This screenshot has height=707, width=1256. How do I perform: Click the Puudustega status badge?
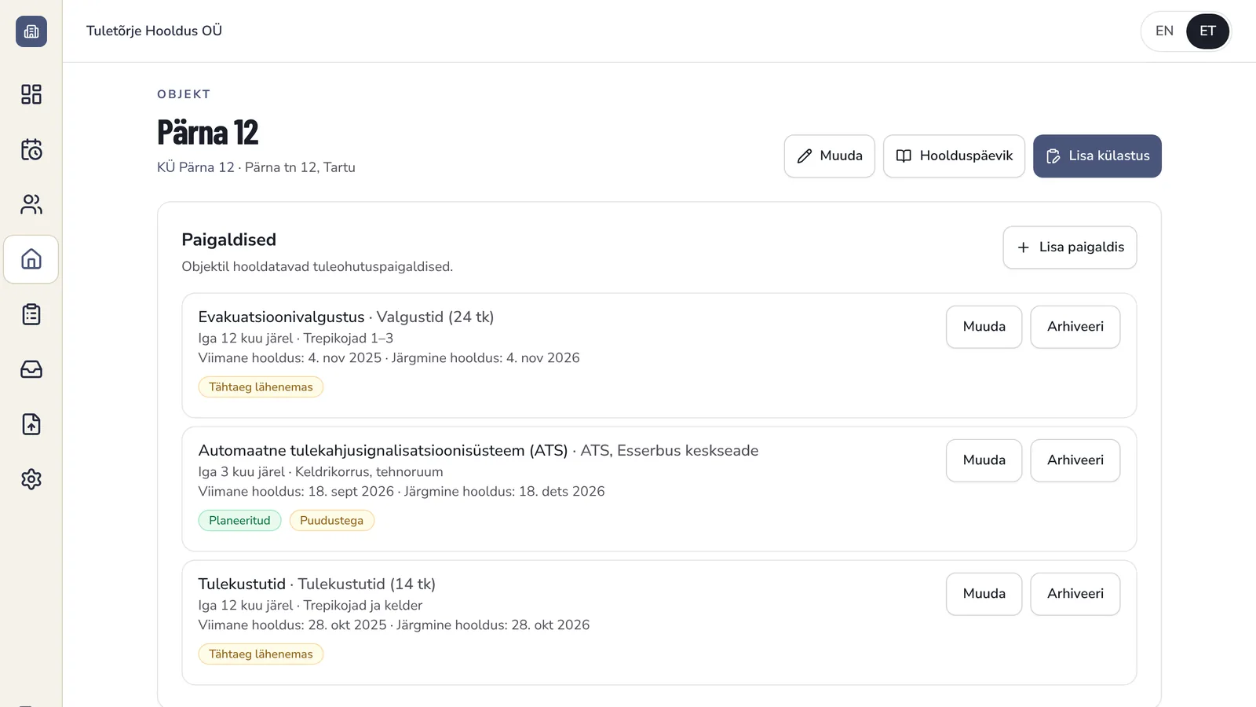pos(332,521)
